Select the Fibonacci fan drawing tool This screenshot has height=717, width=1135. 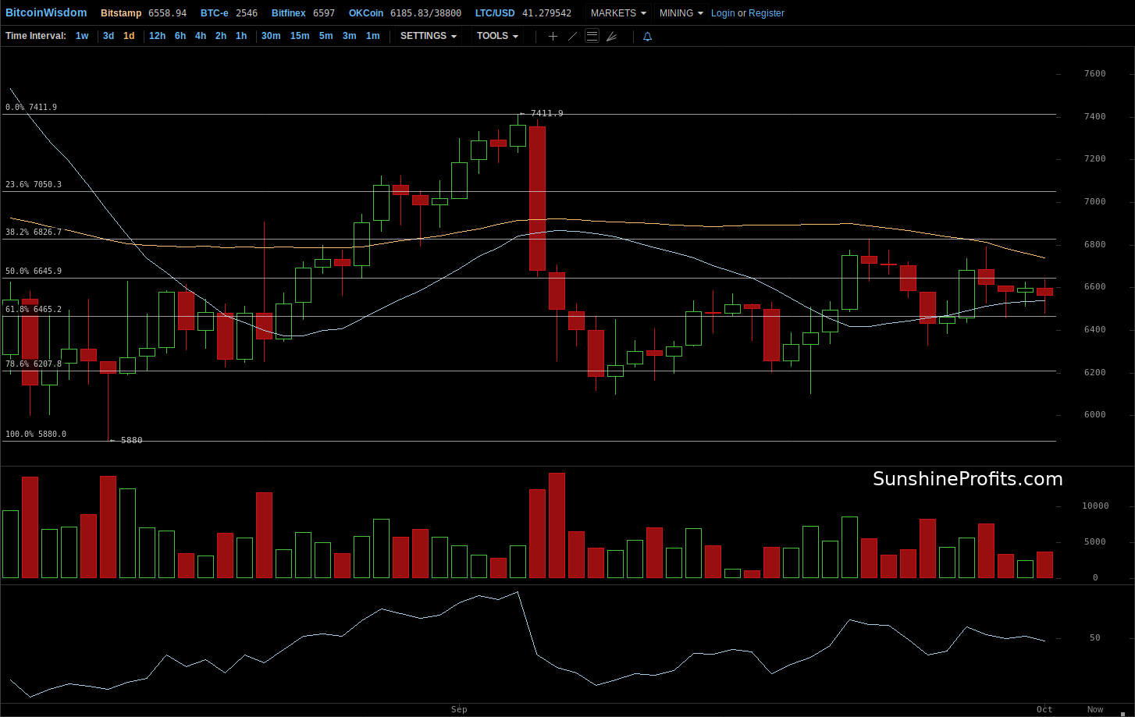click(x=611, y=36)
